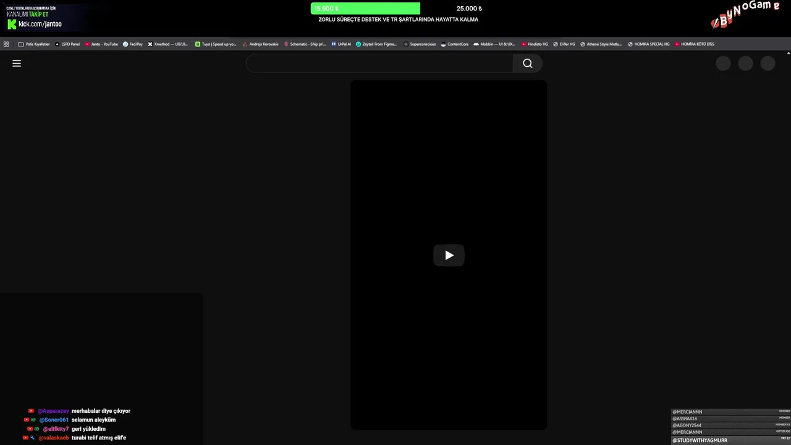This screenshot has height=445, width=791.
Task: Open the Schematic - Ship bookmark
Action: 305,44
